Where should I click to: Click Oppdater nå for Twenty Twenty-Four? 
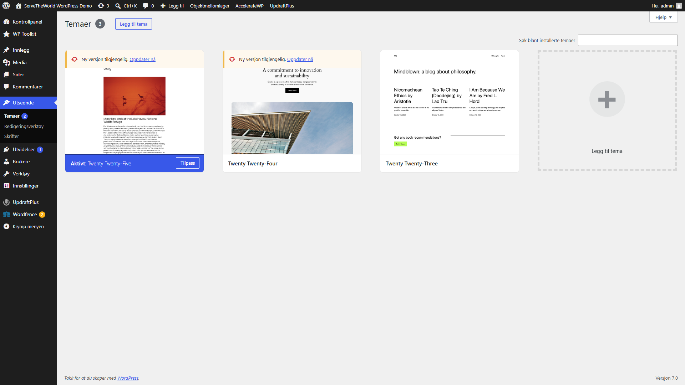click(x=300, y=59)
